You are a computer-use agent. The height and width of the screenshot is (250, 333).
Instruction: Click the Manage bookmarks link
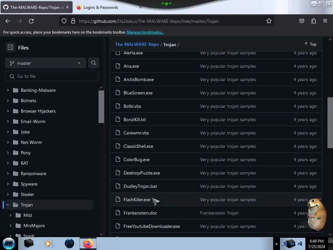click(145, 32)
